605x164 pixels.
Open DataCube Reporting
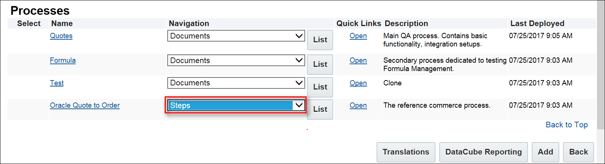click(483, 152)
